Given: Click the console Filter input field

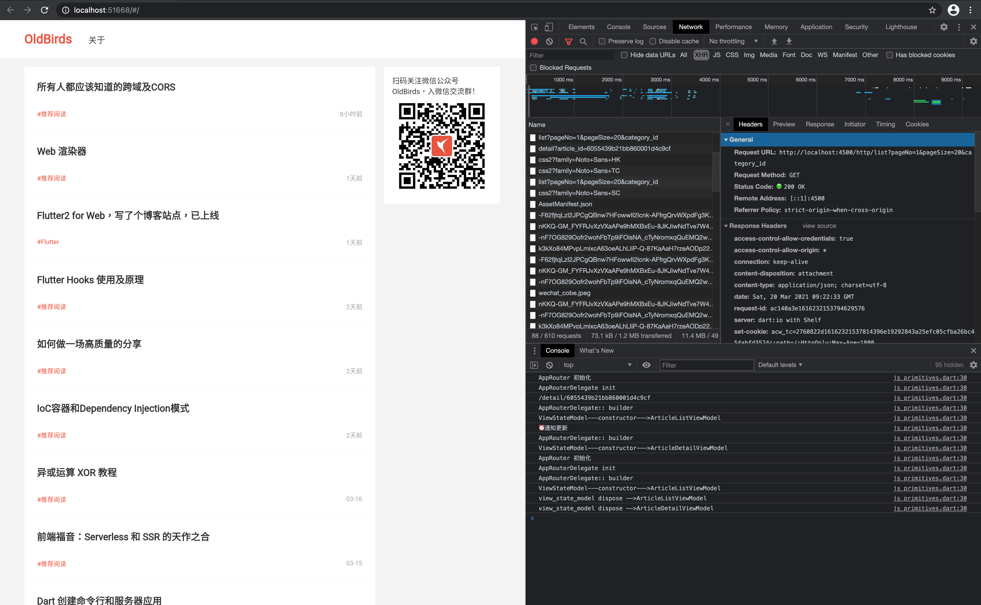Looking at the screenshot, I should tap(706, 365).
